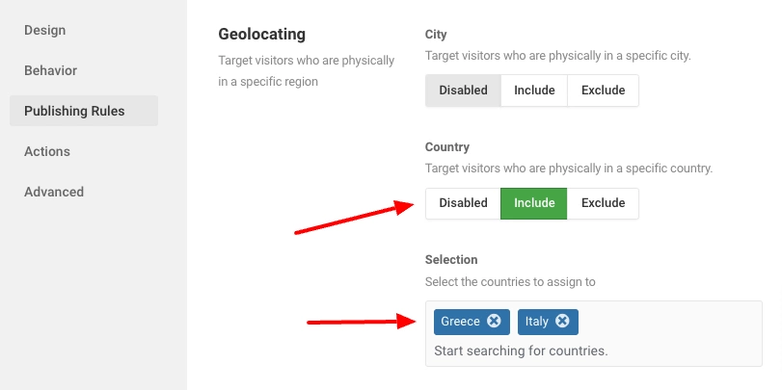Click the Country field label
Viewport: 782px width, 390px height.
[x=447, y=147]
